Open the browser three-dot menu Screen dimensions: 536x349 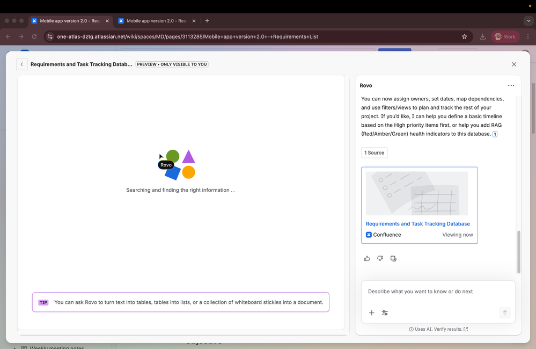click(528, 37)
